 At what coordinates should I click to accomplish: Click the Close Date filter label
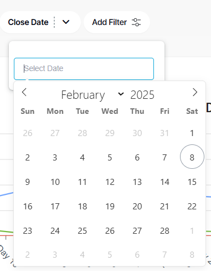(28, 22)
